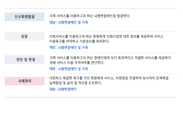
Task: Click the line starting 지회 서비스를 이용하고자 하는 장애인에게
Action: point(110,58)
